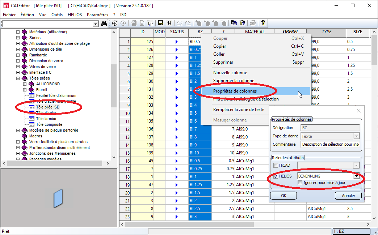Screen dimensions: 378x235
Task: Click the sort arrows toolbar icon
Action: [169, 23]
